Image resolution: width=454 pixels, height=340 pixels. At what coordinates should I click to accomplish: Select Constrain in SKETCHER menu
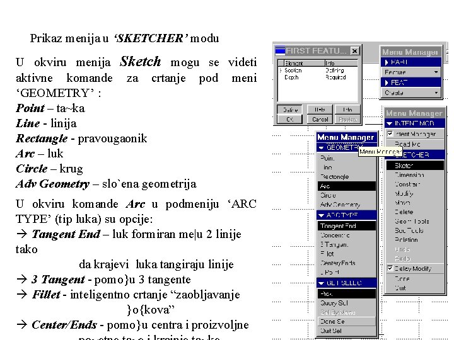tap(415, 184)
